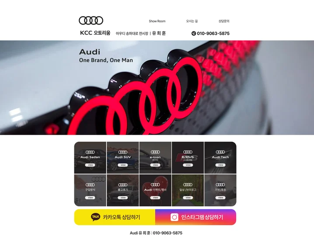Image resolution: width=314 pixels, height=240 pixels.
Task: Click view button under 출고후기
Action: point(123,198)
